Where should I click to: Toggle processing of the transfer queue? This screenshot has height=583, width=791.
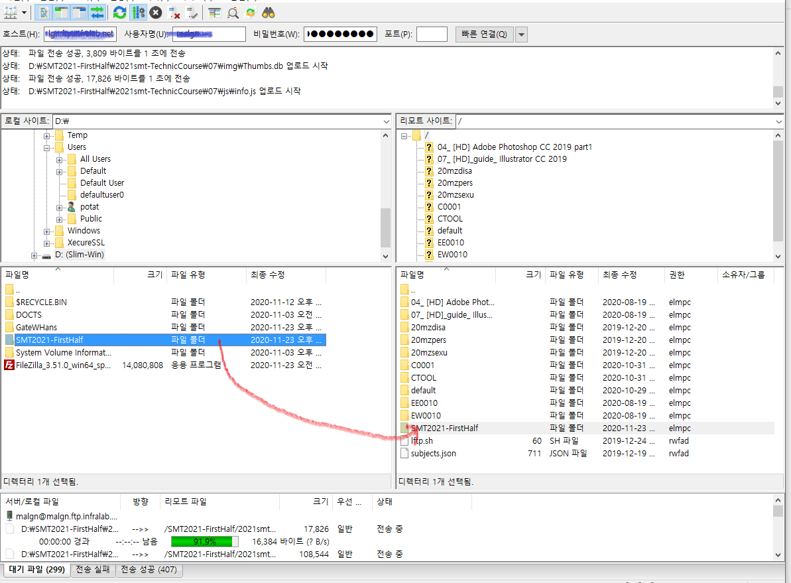pos(138,13)
